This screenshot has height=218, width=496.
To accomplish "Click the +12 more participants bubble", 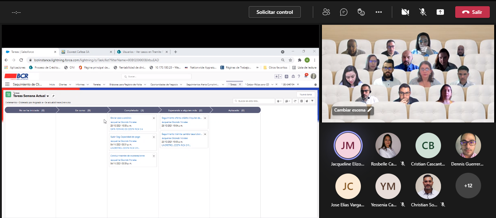I will [x=468, y=186].
